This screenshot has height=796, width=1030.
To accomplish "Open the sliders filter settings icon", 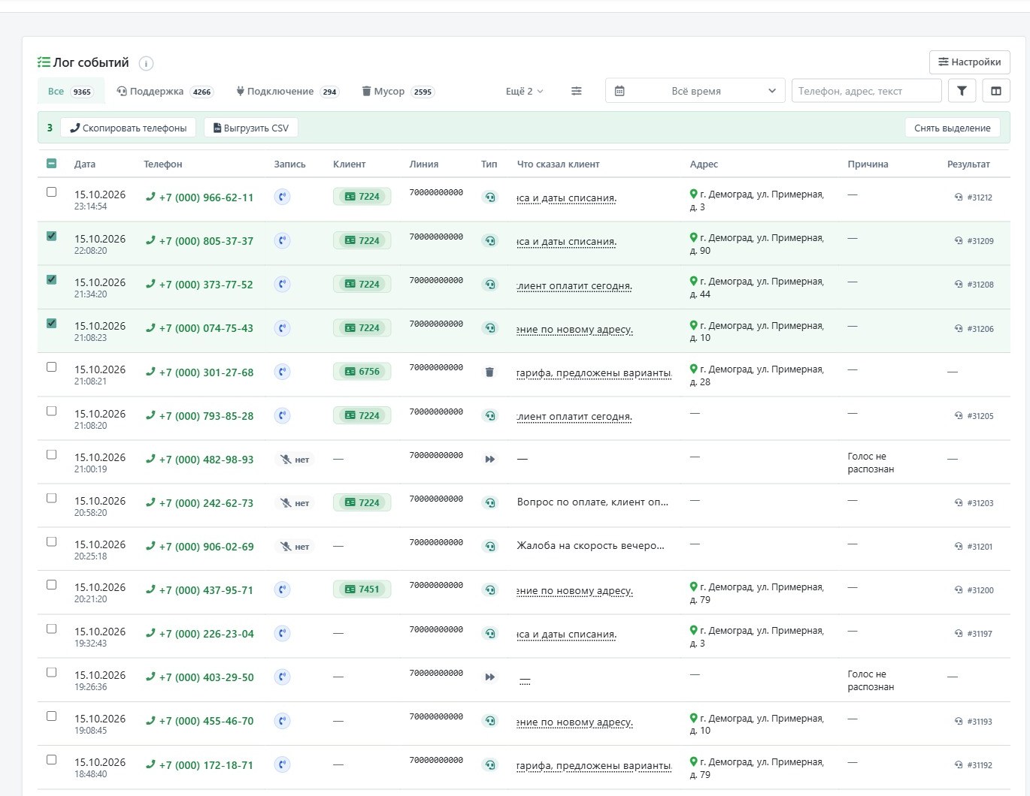I will 577,91.
